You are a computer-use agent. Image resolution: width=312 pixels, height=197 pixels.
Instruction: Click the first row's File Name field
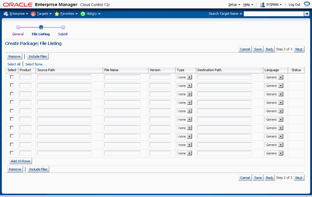click(122, 77)
